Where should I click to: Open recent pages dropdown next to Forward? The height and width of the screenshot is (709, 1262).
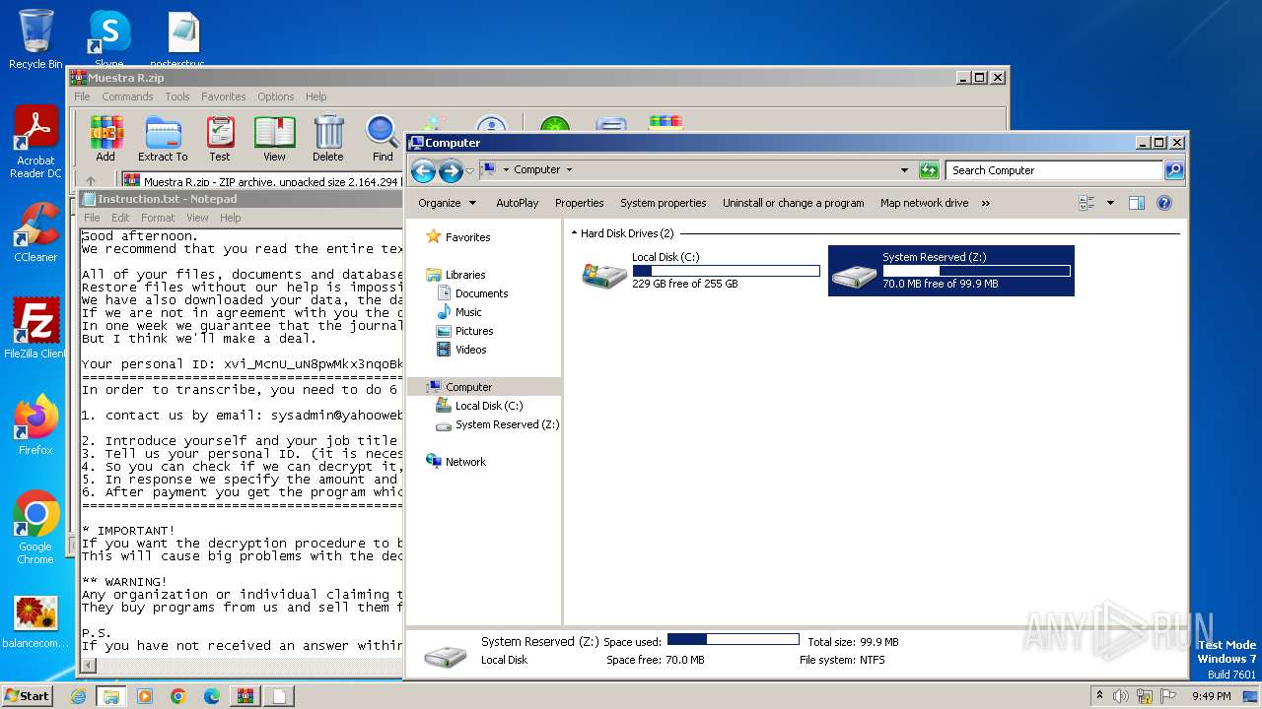click(469, 170)
